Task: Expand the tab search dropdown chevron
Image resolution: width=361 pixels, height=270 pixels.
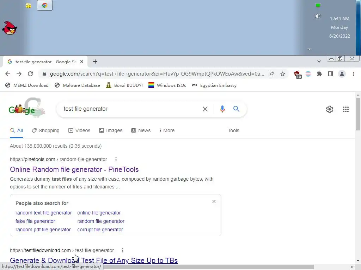Action: [319, 62]
